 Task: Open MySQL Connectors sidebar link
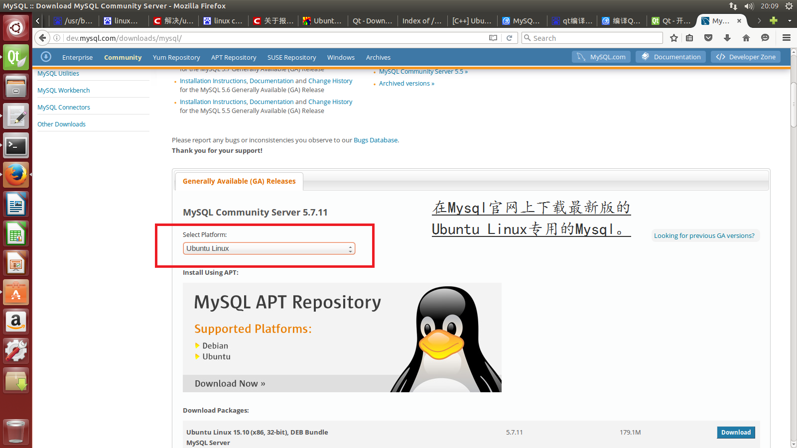(64, 107)
